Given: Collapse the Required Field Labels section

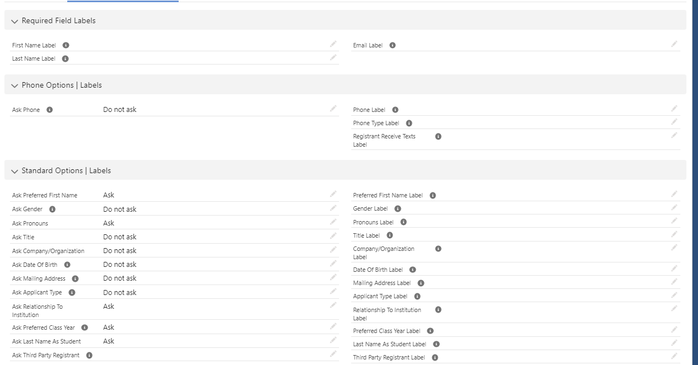Looking at the screenshot, I should click(14, 21).
